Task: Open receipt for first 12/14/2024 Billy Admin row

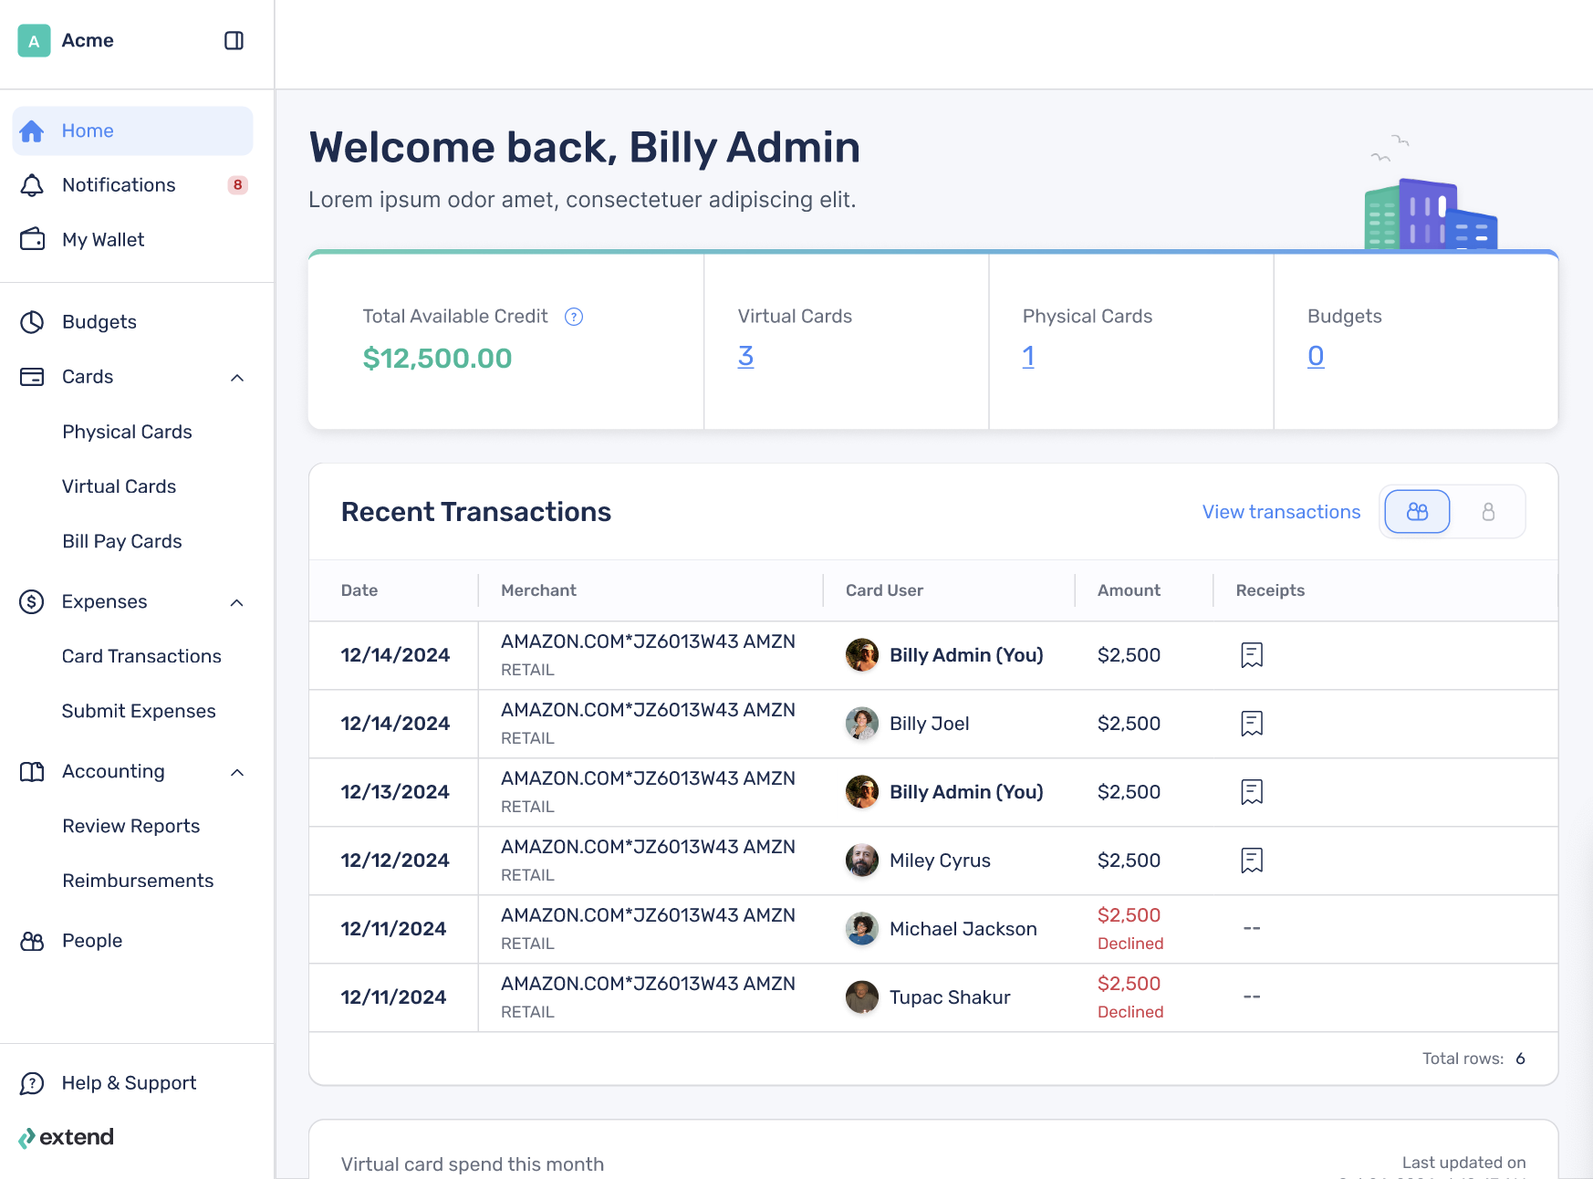Action: (1252, 655)
